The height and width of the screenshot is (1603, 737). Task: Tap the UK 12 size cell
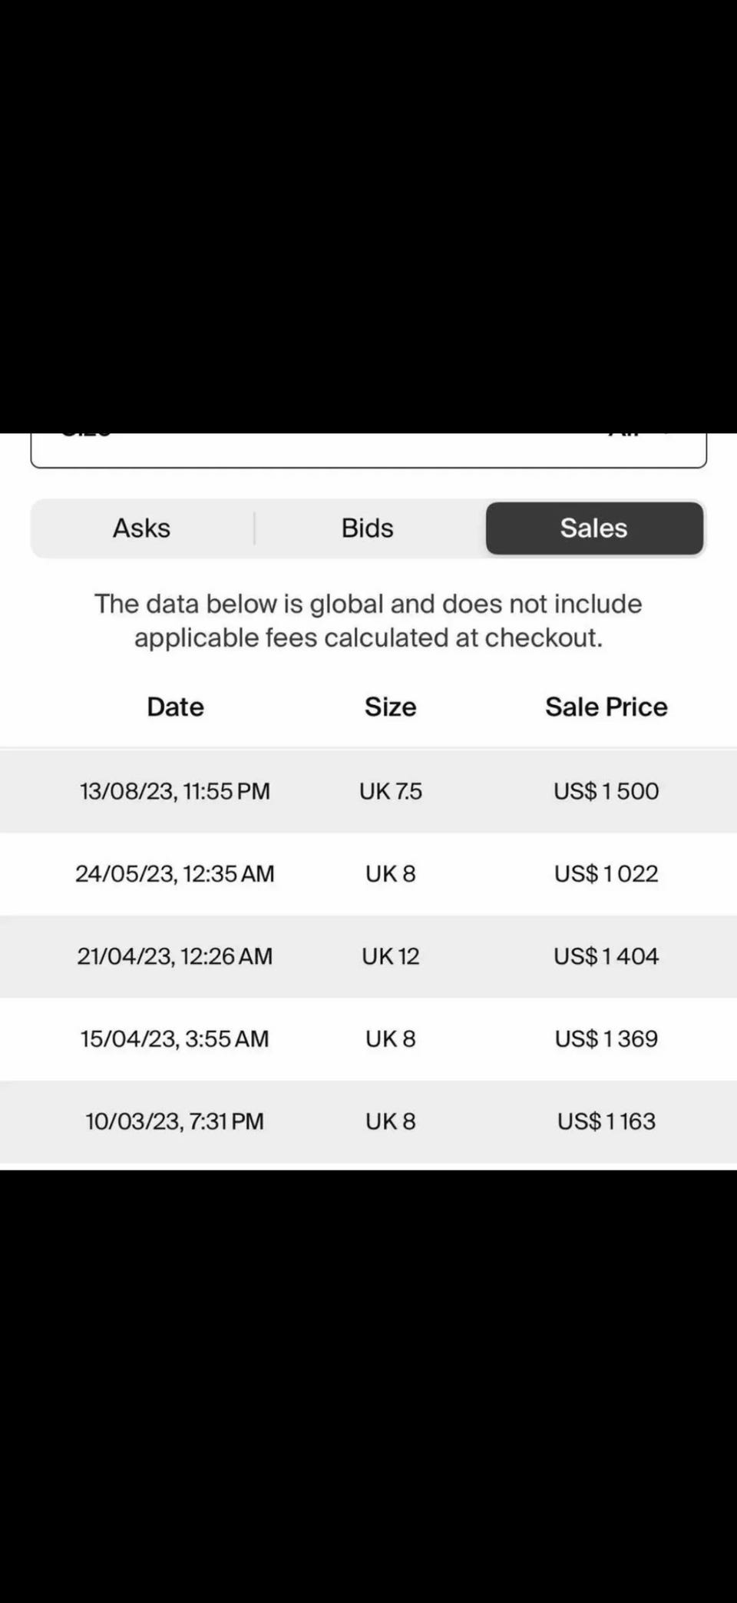tap(391, 956)
